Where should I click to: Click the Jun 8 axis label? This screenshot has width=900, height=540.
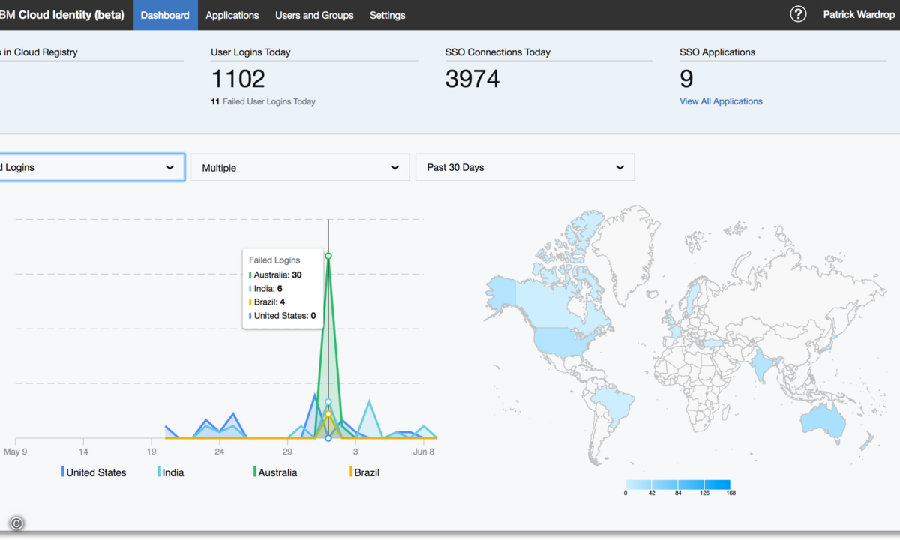pos(424,451)
